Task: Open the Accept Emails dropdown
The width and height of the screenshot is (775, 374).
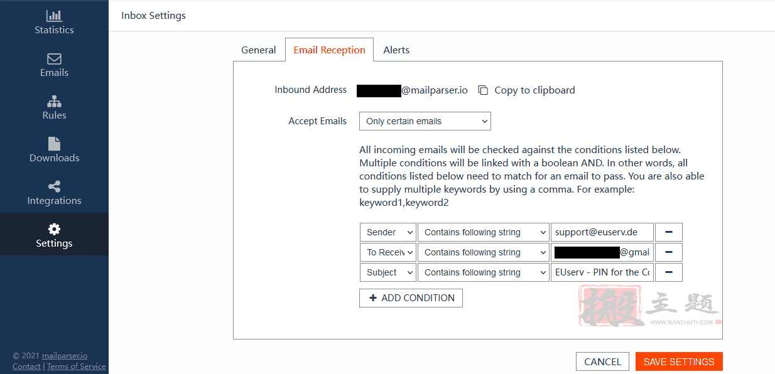Action: pyautogui.click(x=425, y=121)
